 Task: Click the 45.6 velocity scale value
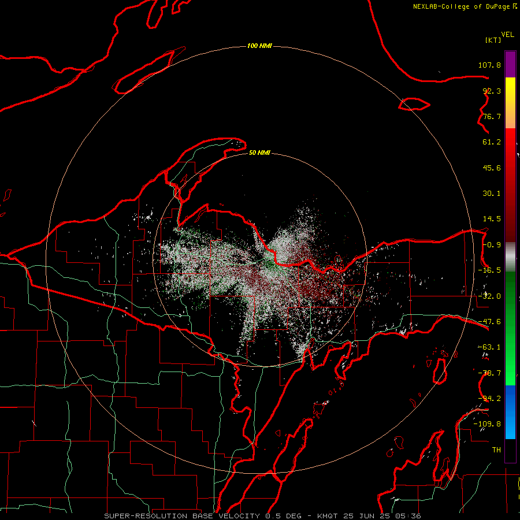pos(492,168)
